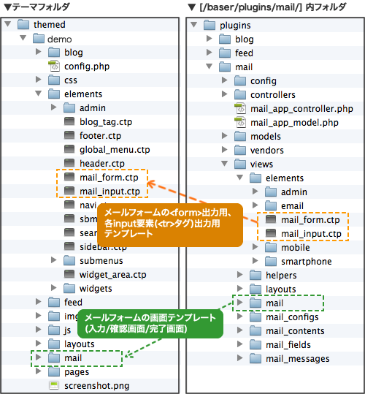Select blog_tag.ctp file entry
Viewport: 365px width, 394px height.
tap(98, 122)
